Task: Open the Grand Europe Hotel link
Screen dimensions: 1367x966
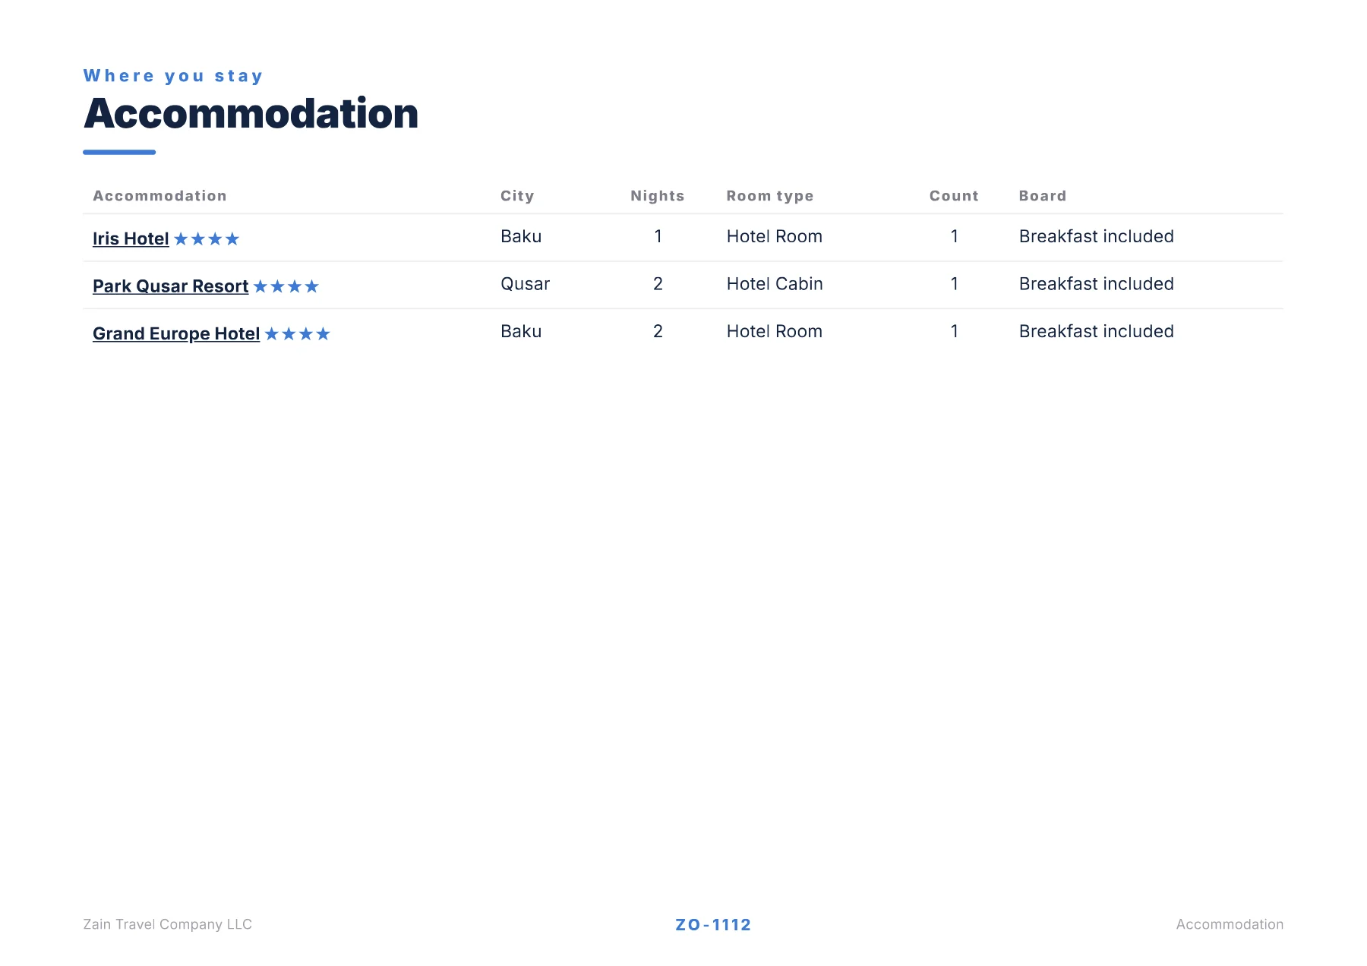Action: tap(176, 333)
